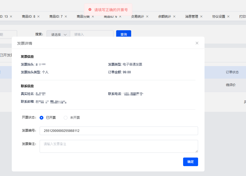Screen dimensions: 246x176
Task: Close the 消息管理 tab with its × icon
Action: click(x=201, y=16)
